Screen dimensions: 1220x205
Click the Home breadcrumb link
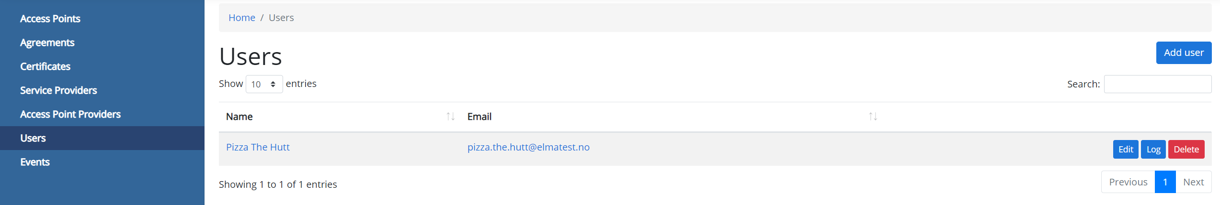pyautogui.click(x=242, y=18)
